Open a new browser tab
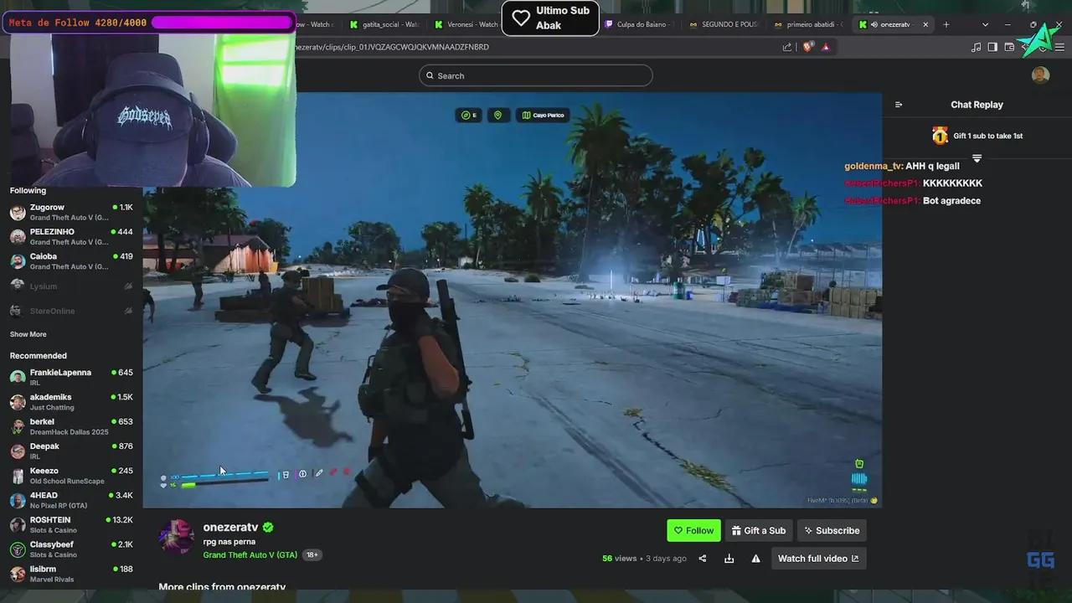 point(946,24)
